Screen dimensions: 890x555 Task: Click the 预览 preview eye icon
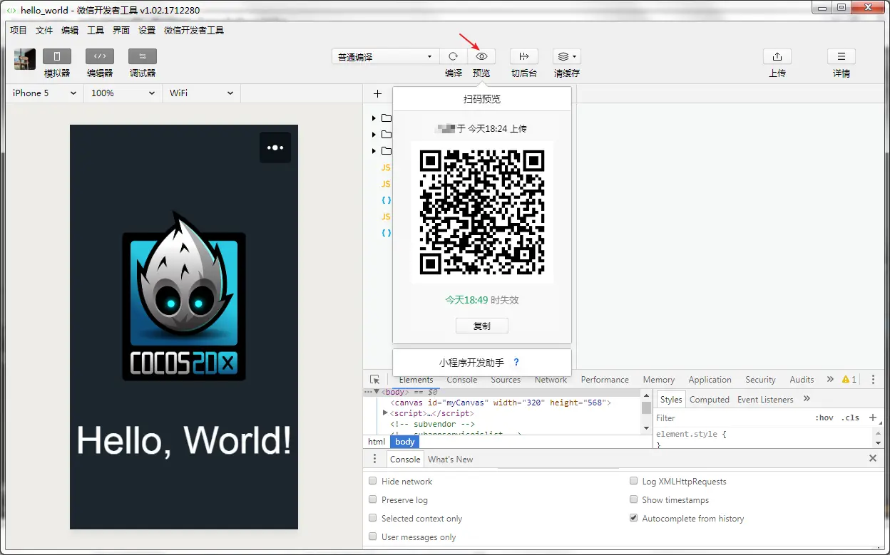click(x=481, y=57)
